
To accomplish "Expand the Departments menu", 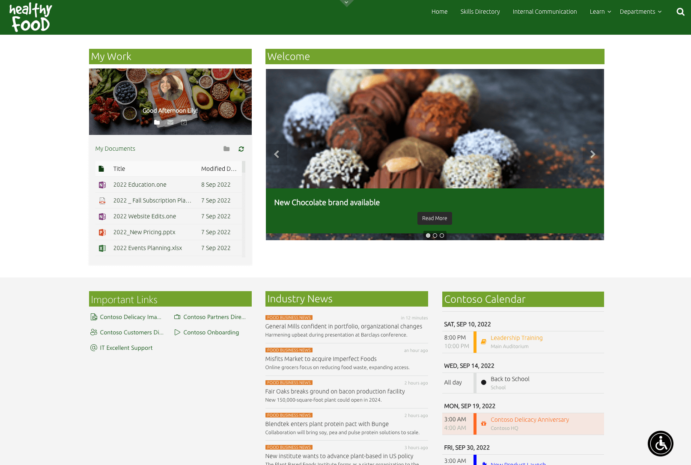I will (640, 12).
